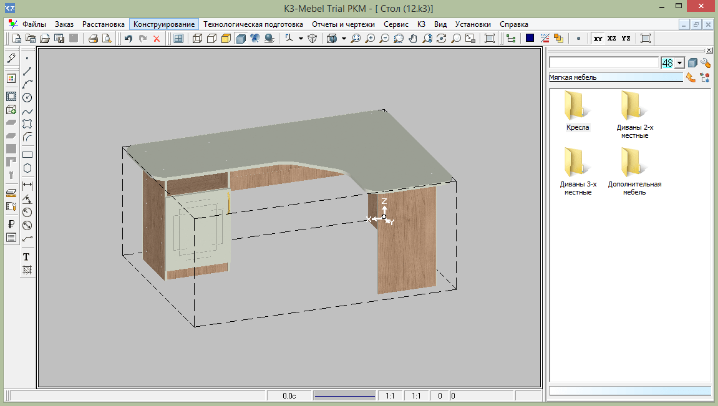Open the Конструирование menu
Viewport: 718px width, 406px height.
(164, 24)
